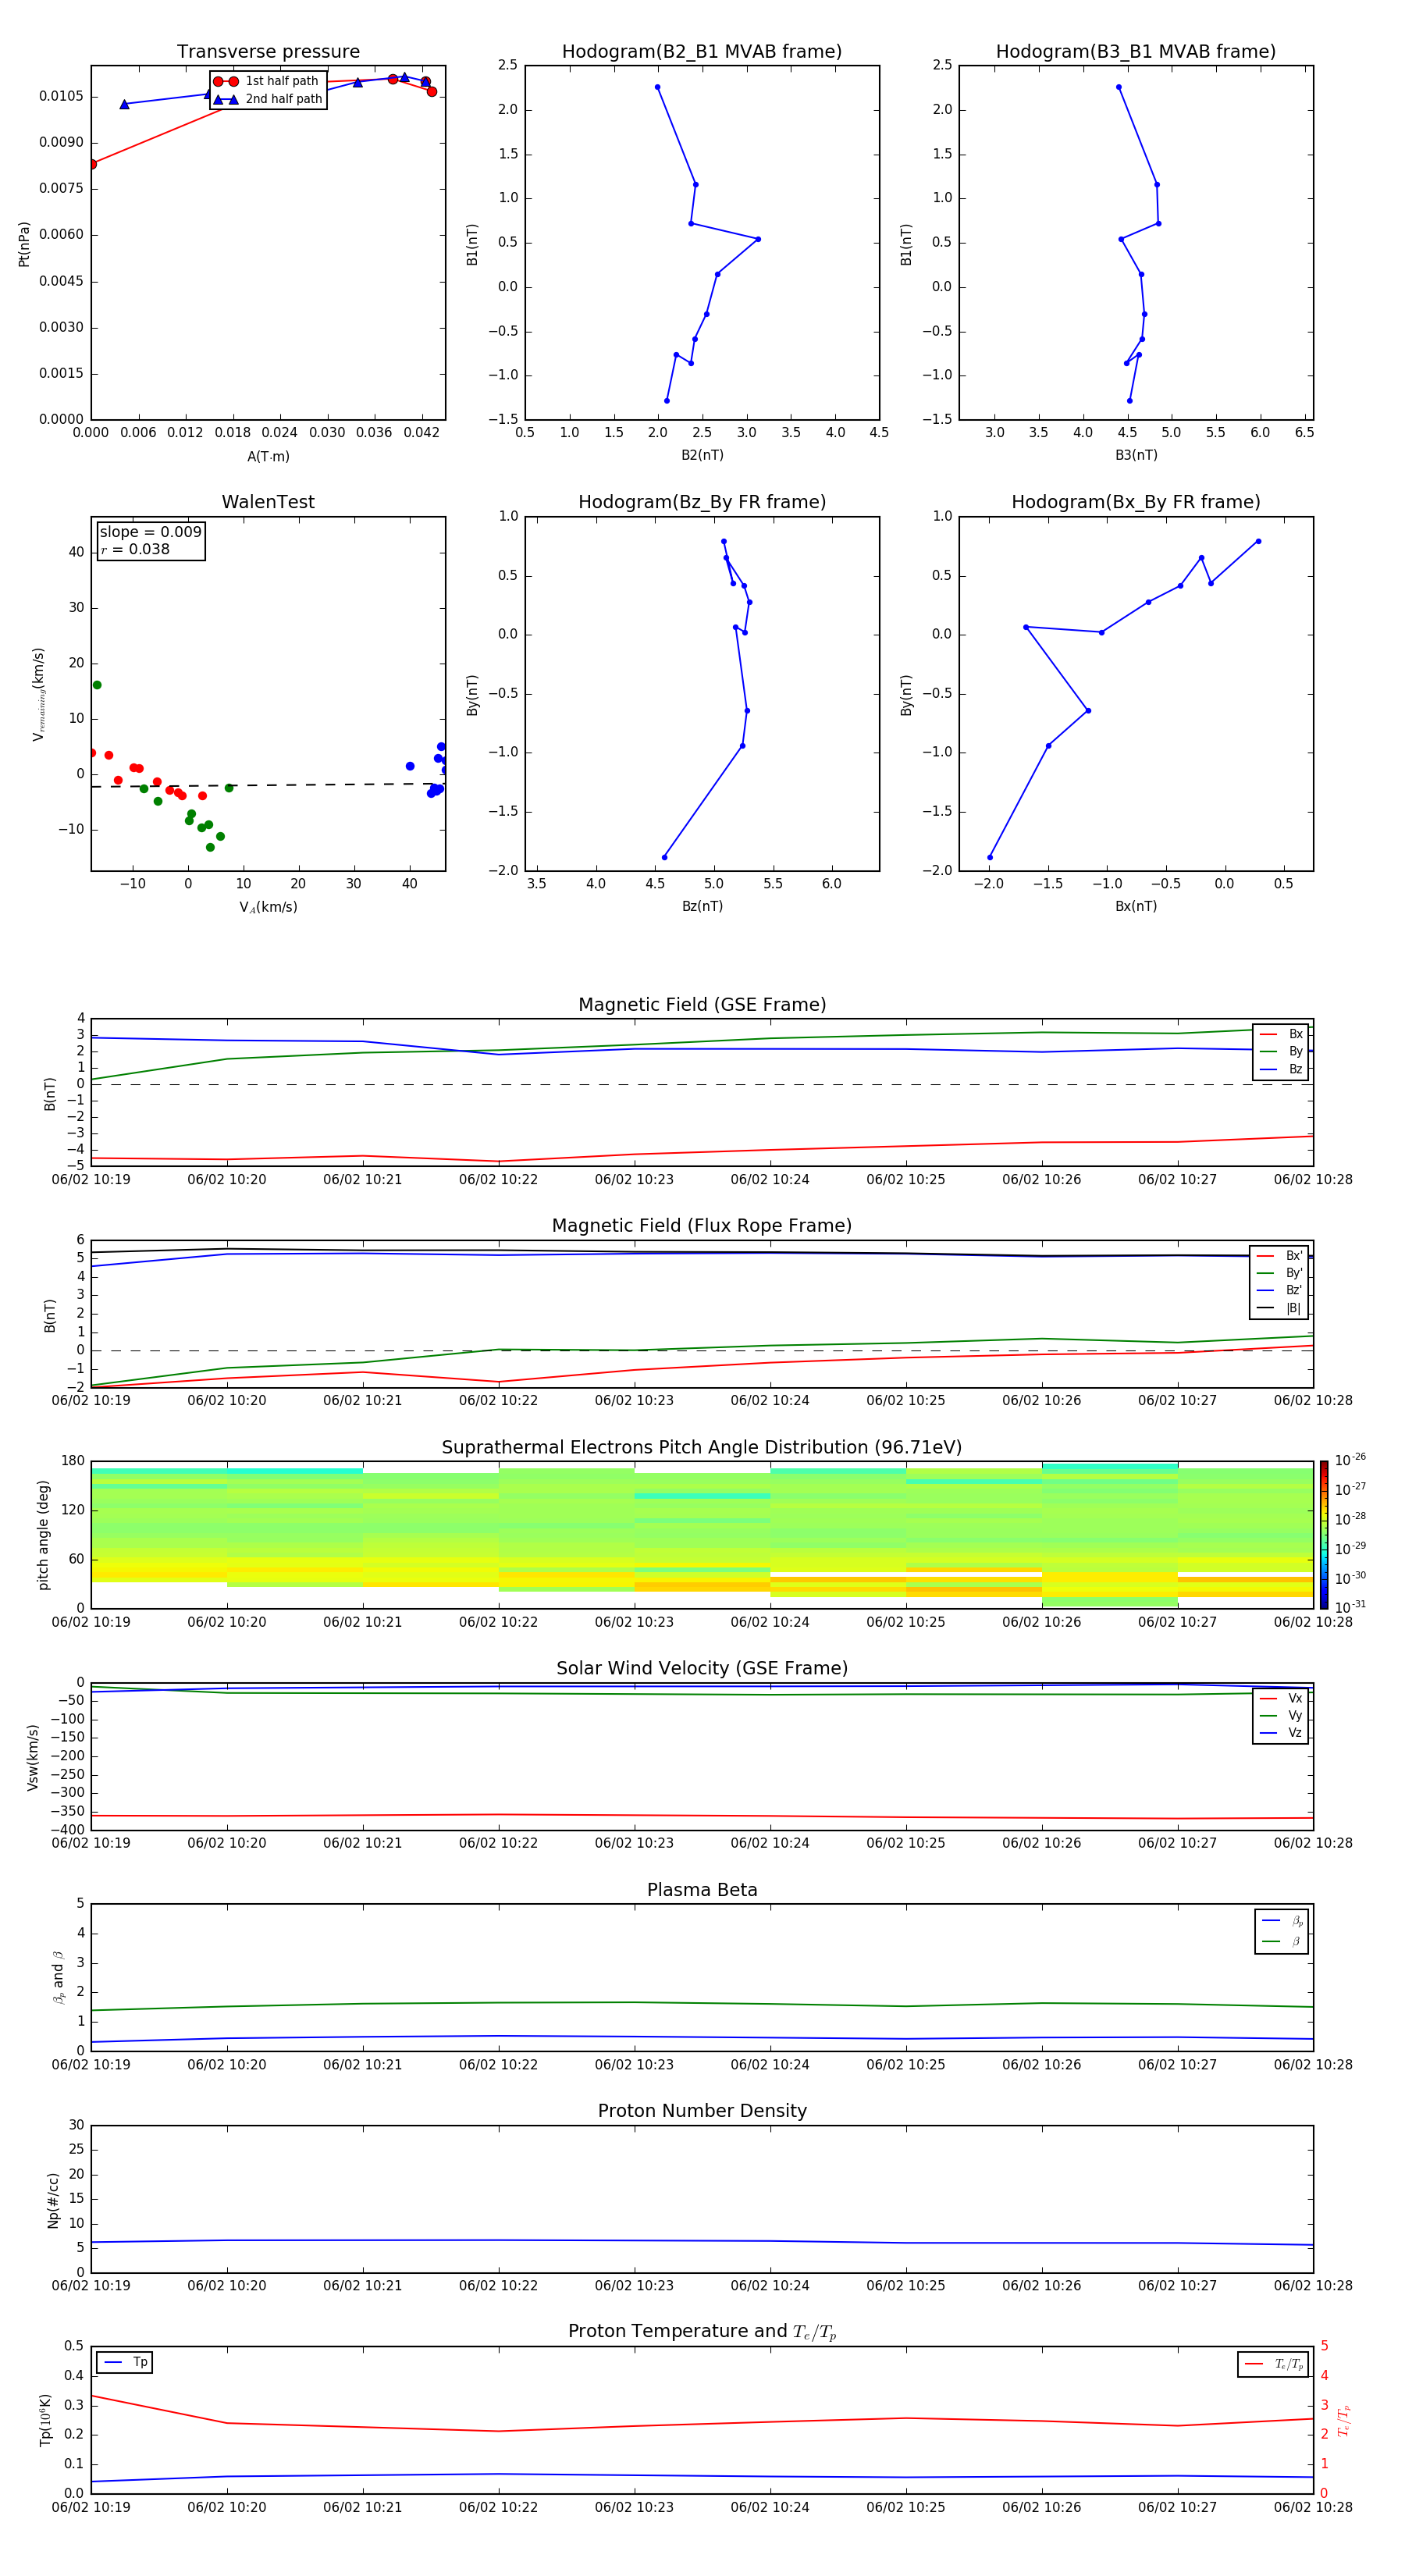Click the 'Magnetic Field (GSE Frame)' title

[x=702, y=1005]
